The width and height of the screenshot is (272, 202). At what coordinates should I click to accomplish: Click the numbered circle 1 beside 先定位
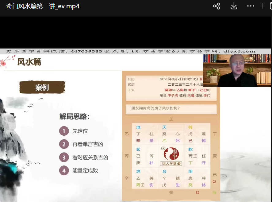(x=64, y=131)
